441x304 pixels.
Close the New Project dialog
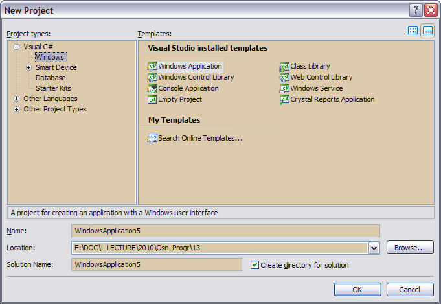(x=431, y=10)
